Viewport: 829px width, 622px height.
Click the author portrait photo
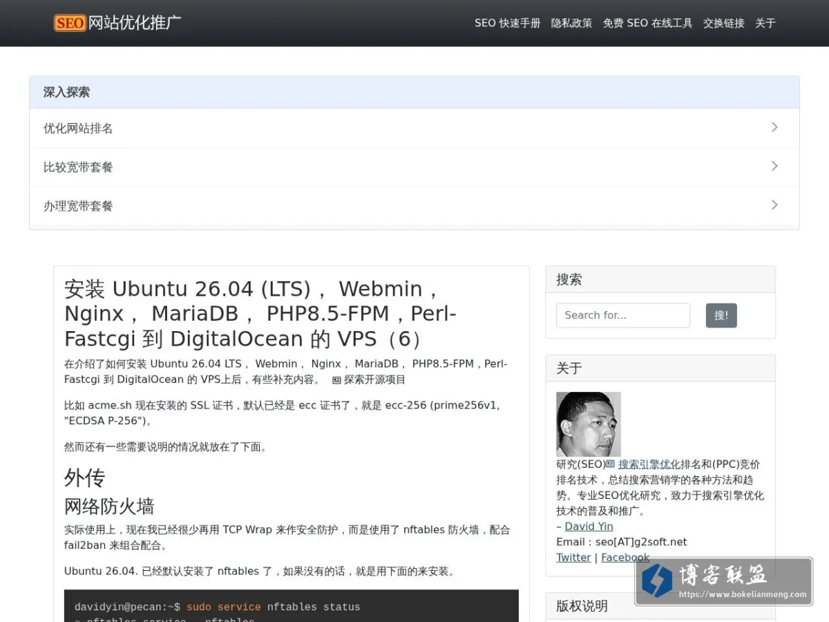tap(589, 424)
